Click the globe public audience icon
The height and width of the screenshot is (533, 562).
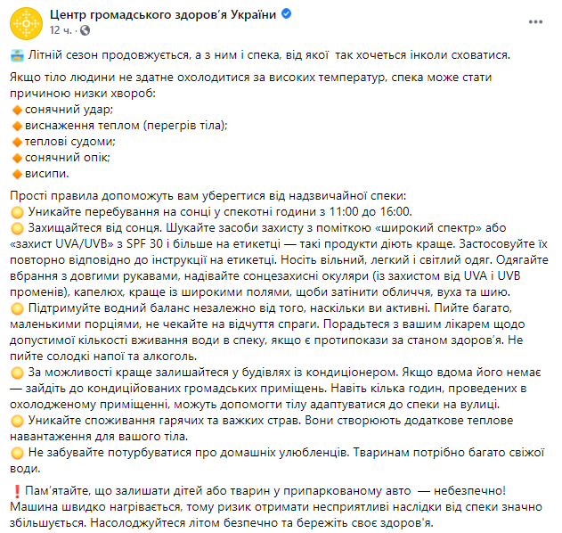84,30
